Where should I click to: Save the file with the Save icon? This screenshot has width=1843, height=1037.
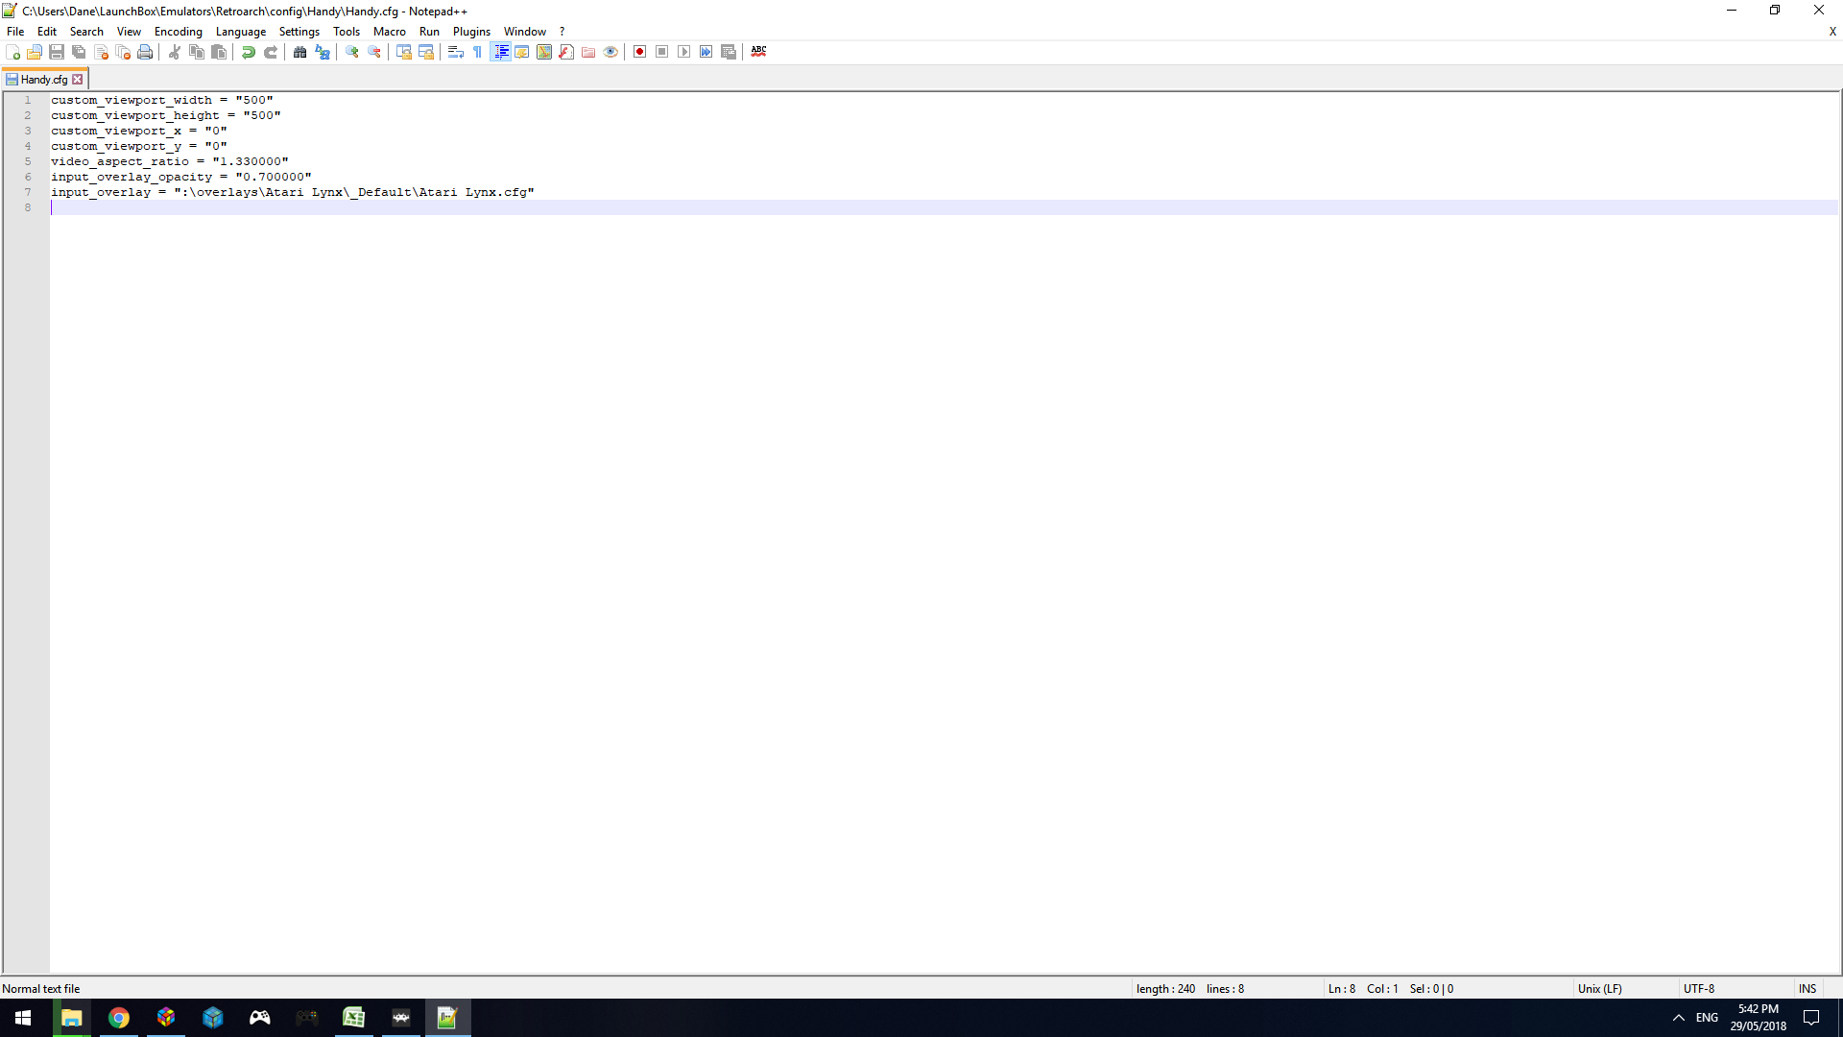pos(57,52)
